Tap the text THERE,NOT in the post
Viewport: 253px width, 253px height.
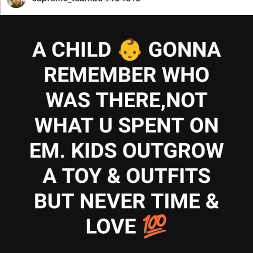point(152,100)
